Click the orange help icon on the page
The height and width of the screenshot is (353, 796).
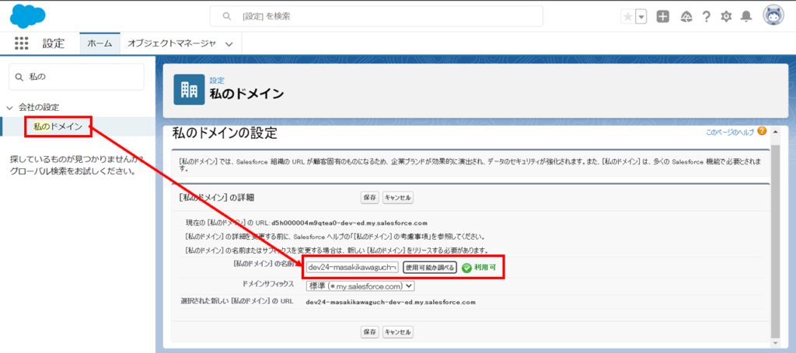(762, 131)
